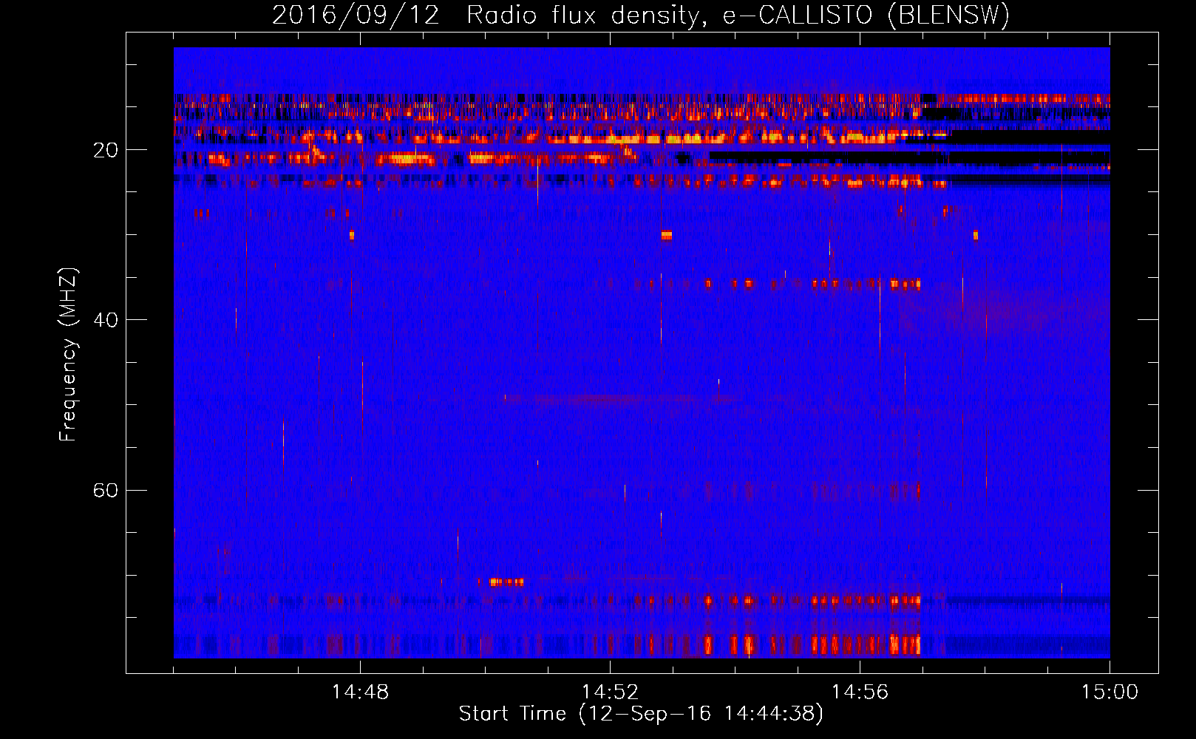Click the 14:56 time axis label
The image size is (1196, 739).
click(x=860, y=692)
